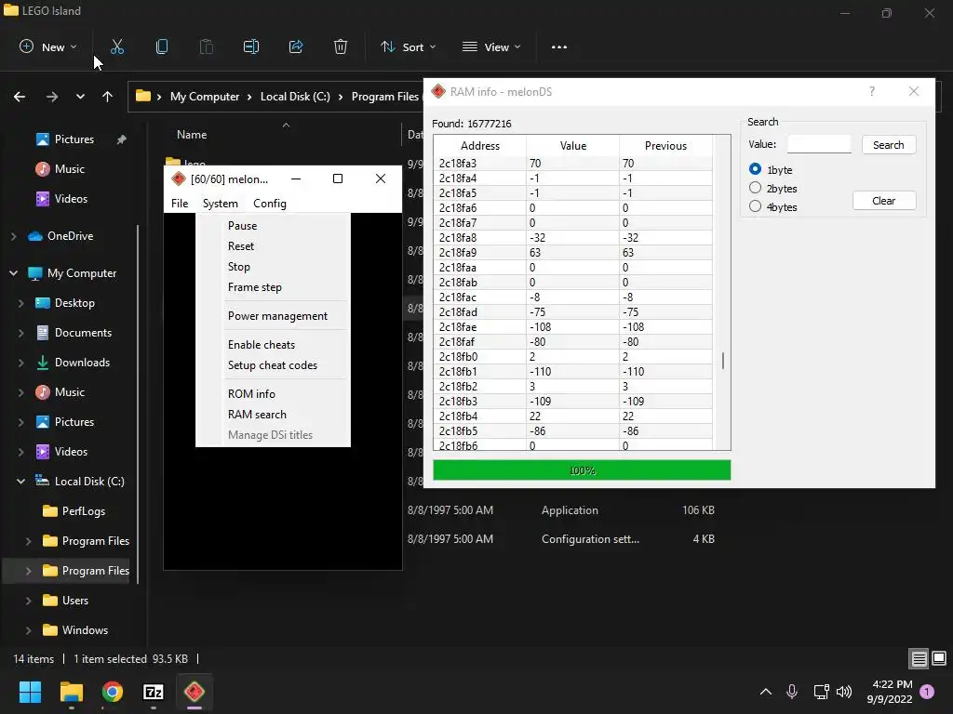The image size is (953, 714).
Task: Click the Cut scissors icon in Explorer toolbar
Action: [117, 46]
